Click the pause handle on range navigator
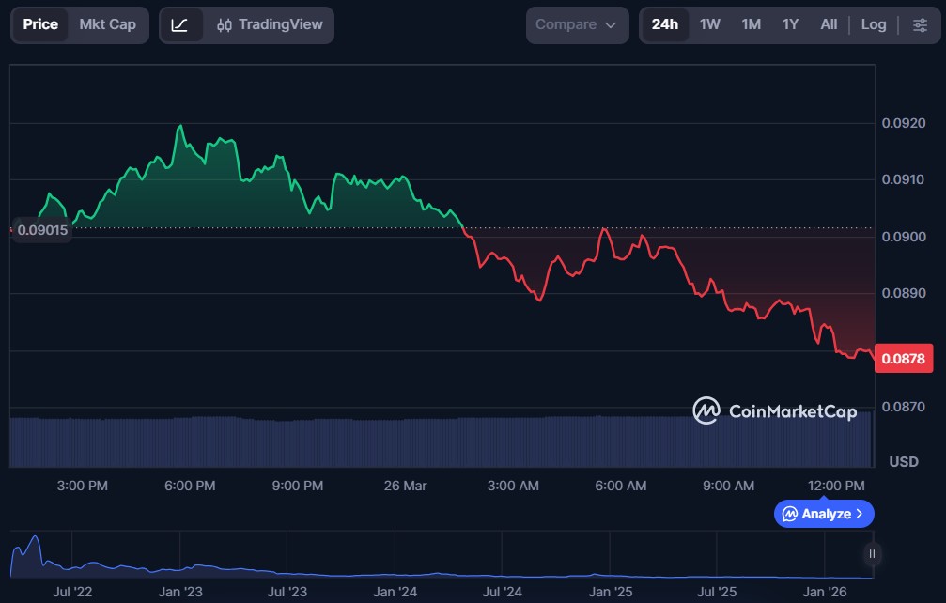Image resolution: width=946 pixels, height=603 pixels. (873, 554)
